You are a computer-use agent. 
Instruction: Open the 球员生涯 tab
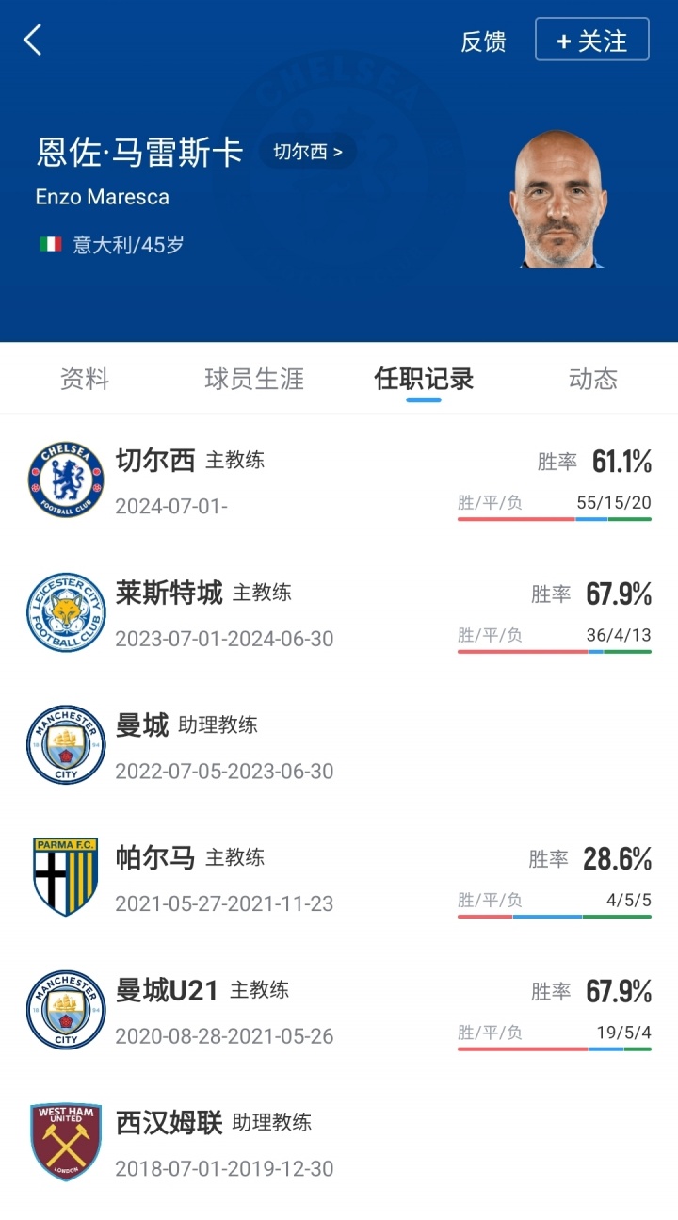pyautogui.click(x=254, y=379)
